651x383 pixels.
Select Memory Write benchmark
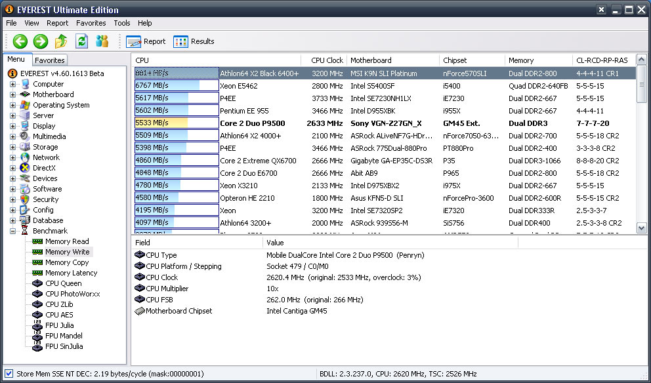point(67,252)
